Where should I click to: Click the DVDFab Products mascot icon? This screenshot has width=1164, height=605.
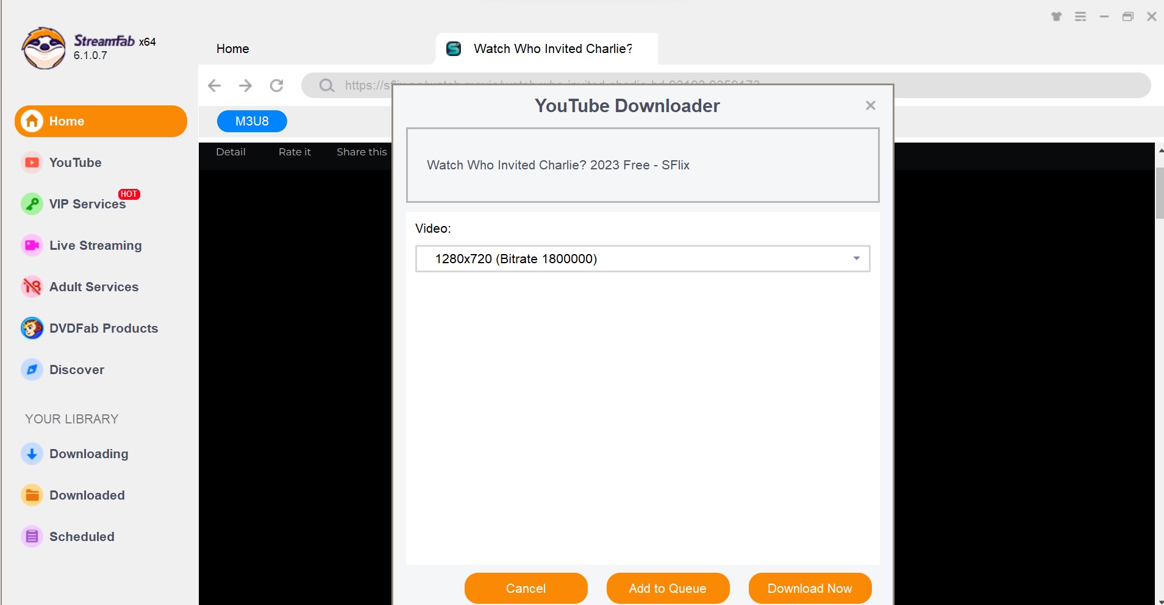tap(32, 328)
